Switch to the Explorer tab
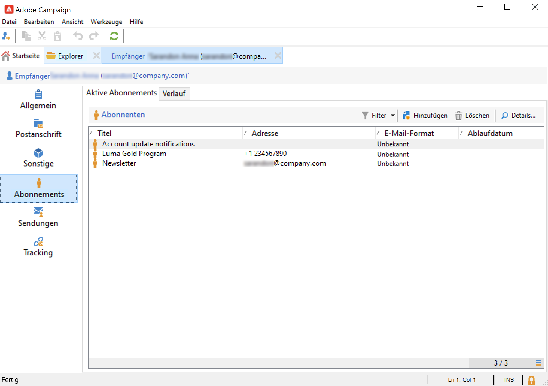Screen dimensions: 548x386 coord(70,56)
